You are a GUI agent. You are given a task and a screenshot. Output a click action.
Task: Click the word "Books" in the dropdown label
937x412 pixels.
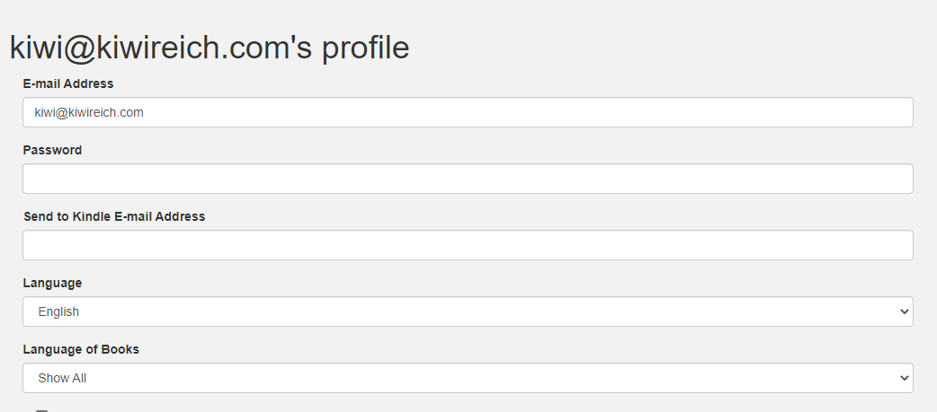tap(120, 349)
